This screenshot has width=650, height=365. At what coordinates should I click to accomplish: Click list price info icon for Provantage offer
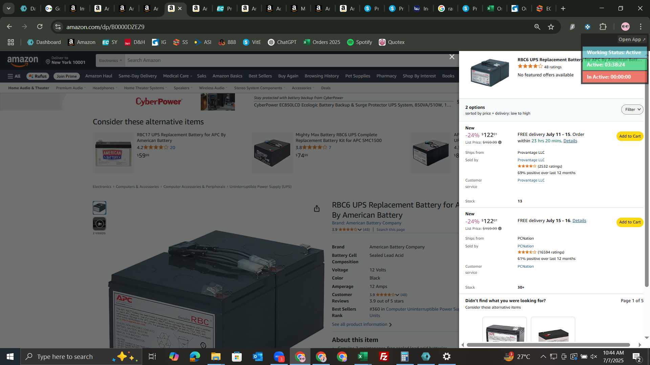point(500,142)
